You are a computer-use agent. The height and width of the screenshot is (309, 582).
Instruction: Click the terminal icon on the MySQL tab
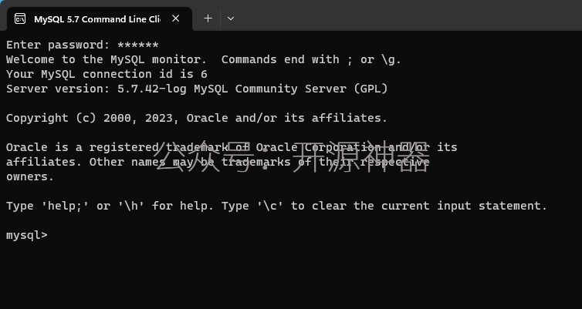click(x=19, y=18)
